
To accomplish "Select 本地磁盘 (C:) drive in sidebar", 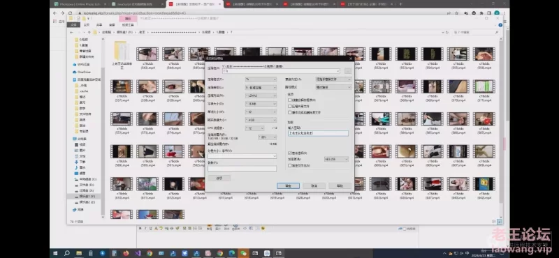I will point(85,179).
